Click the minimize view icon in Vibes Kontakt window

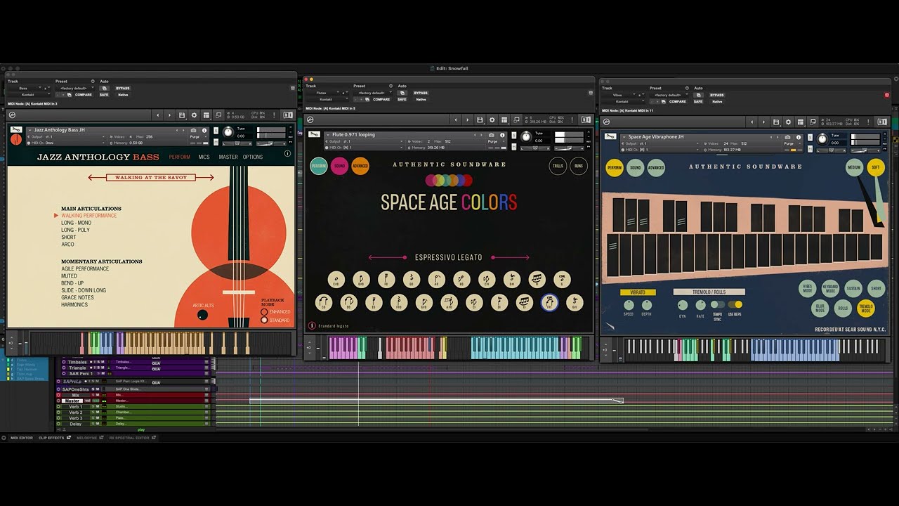pos(812,122)
